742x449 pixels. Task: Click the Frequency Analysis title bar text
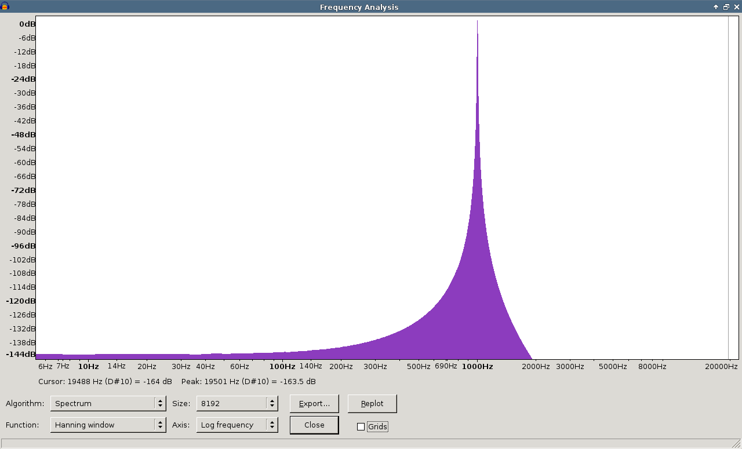tap(359, 7)
